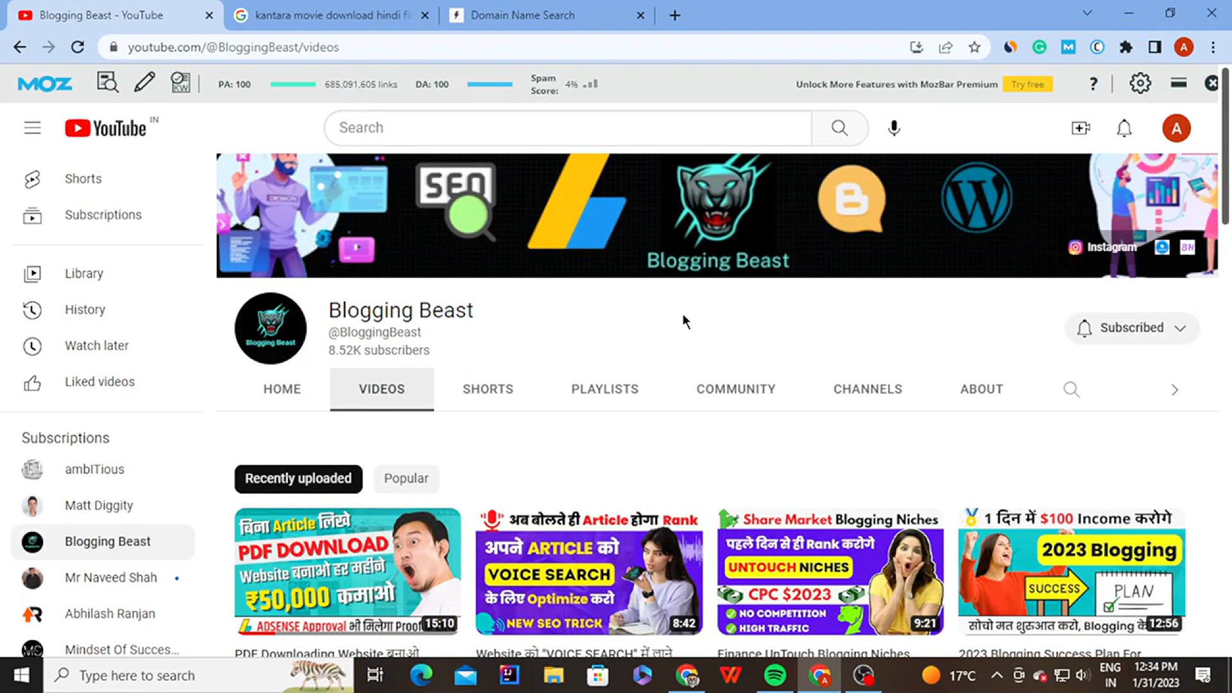The height and width of the screenshot is (693, 1232).
Task: Click the MozBar Try free button
Action: point(1027,84)
